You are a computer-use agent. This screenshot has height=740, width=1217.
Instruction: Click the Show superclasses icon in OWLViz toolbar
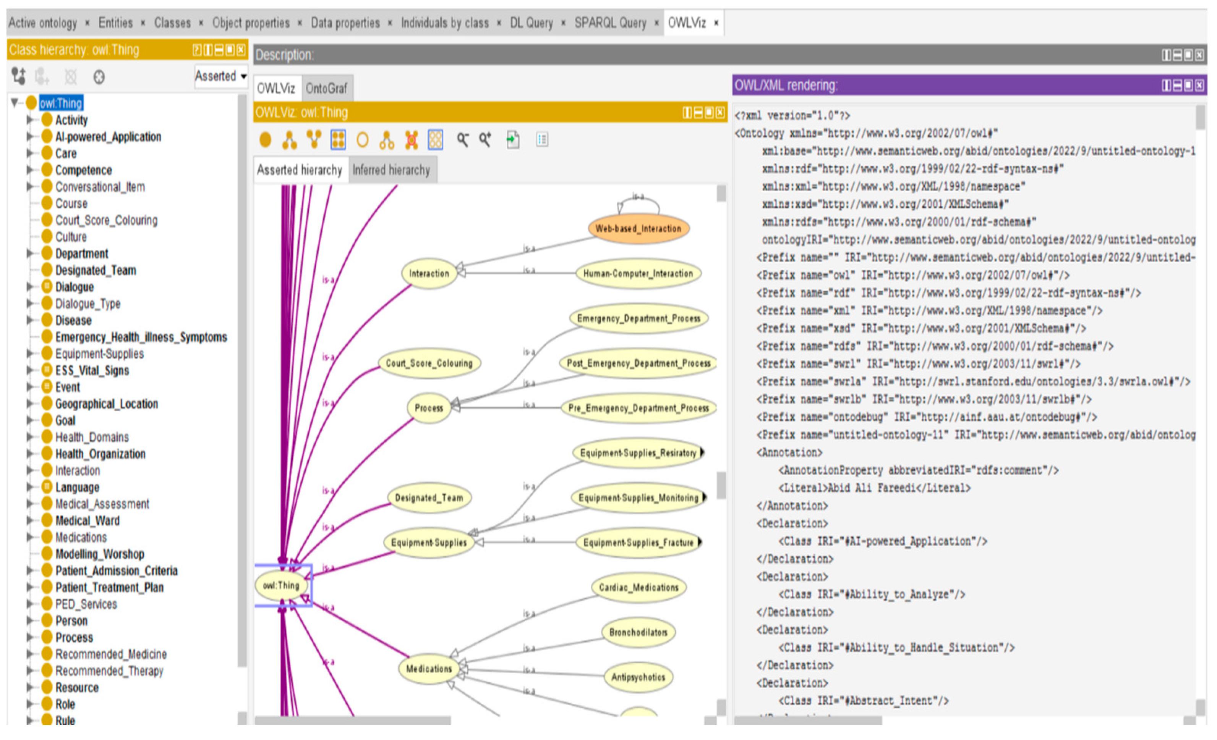pyautogui.click(x=314, y=140)
